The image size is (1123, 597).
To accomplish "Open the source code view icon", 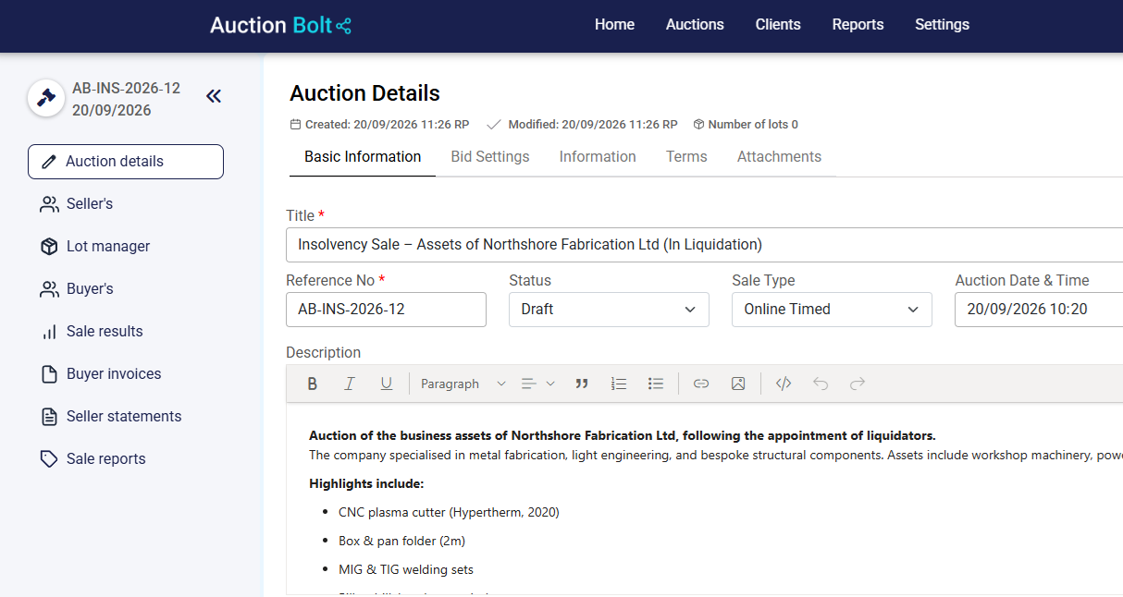I will 784,384.
